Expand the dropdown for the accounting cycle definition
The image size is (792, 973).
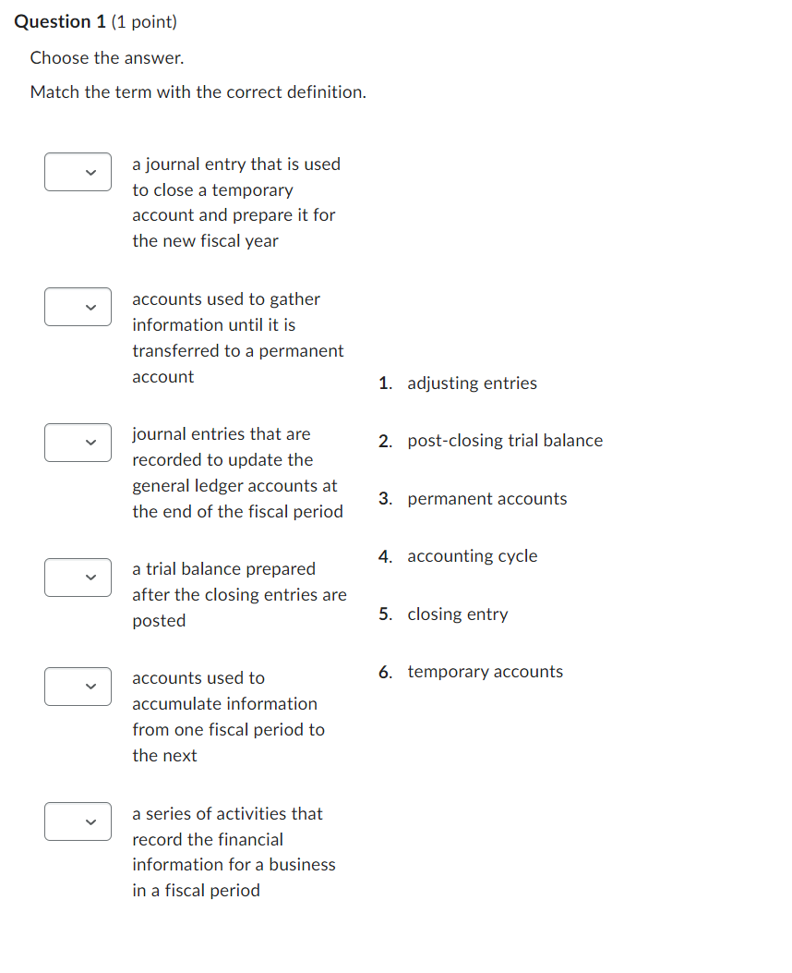pyautogui.click(x=78, y=821)
